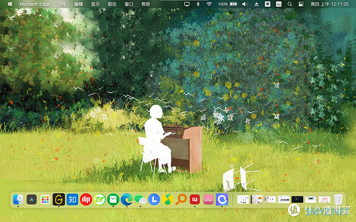Screen dimensions: 356x222
Task: Restore third minimized window thumbnail
Action: (x=270, y=200)
